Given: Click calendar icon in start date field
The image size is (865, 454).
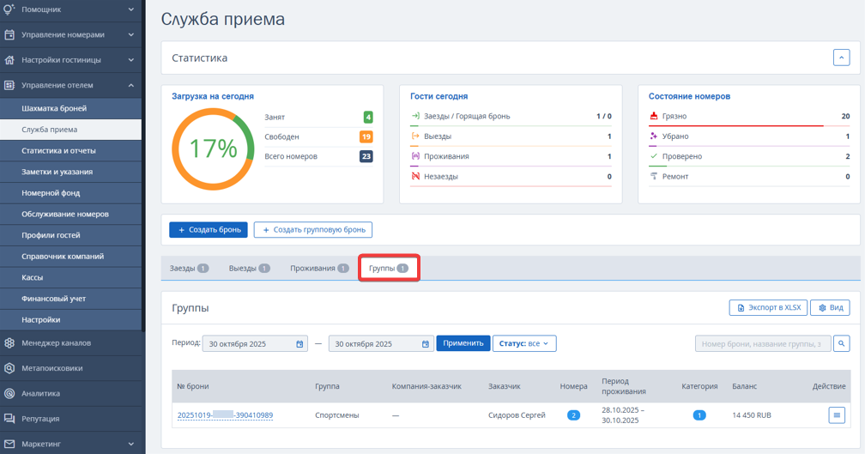Looking at the screenshot, I should coord(299,344).
